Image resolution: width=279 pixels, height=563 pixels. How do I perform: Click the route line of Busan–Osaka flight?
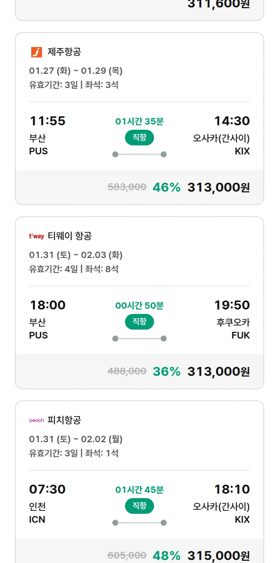tap(139, 154)
